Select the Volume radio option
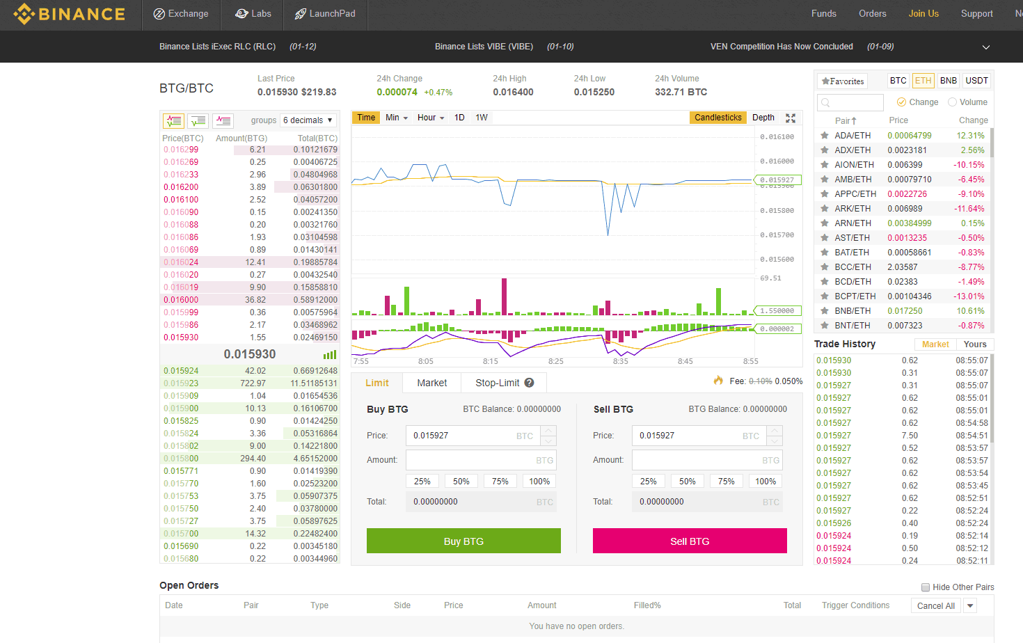 click(952, 102)
